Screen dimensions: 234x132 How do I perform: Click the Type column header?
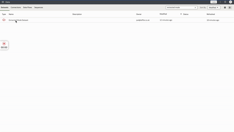click(x=4, y=14)
